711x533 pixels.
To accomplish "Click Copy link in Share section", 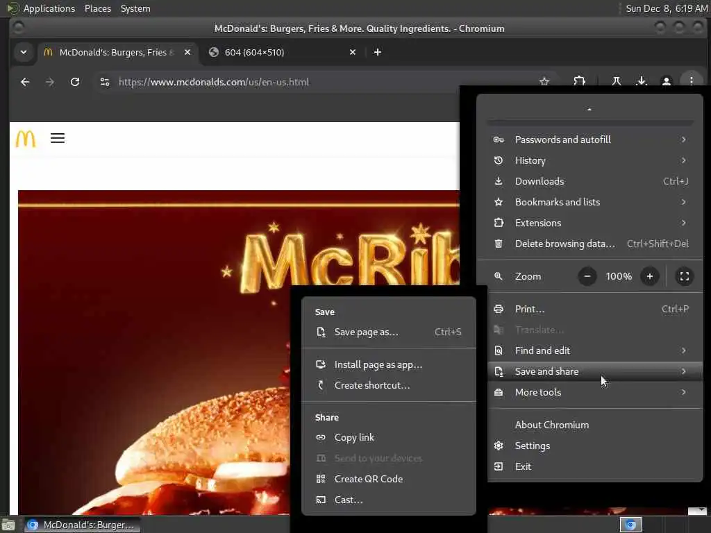I will (389, 438).
